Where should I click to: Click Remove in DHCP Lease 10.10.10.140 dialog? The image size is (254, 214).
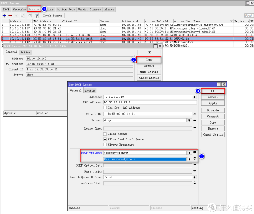pyautogui.click(x=149, y=66)
